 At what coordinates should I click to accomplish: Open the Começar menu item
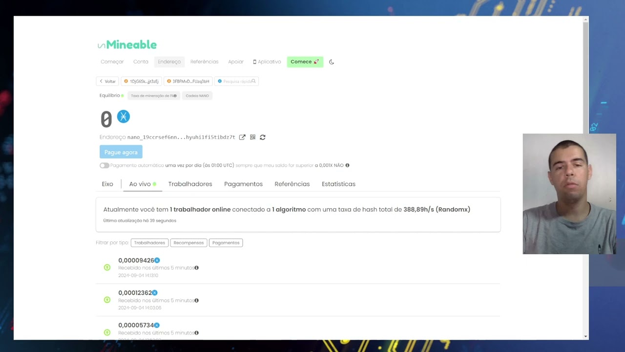(112, 62)
